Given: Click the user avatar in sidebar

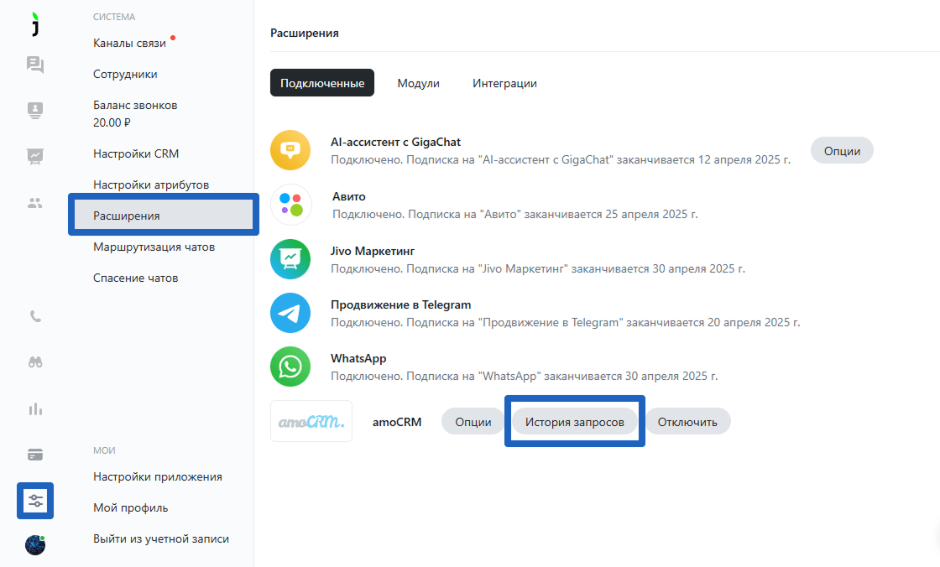Looking at the screenshot, I should pos(35,545).
